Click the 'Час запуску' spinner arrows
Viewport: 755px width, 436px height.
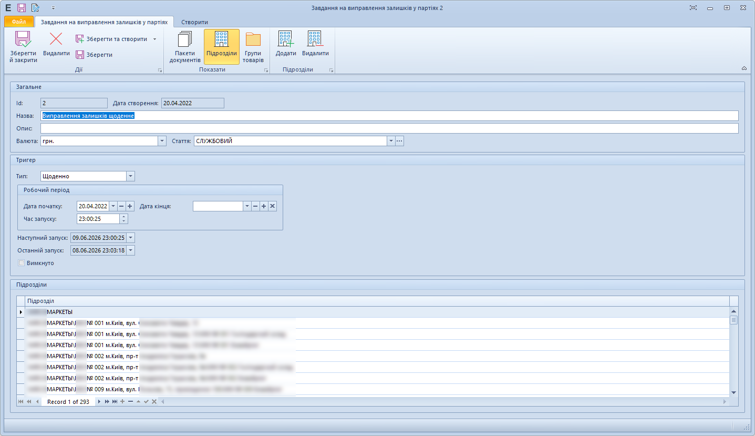coord(124,219)
